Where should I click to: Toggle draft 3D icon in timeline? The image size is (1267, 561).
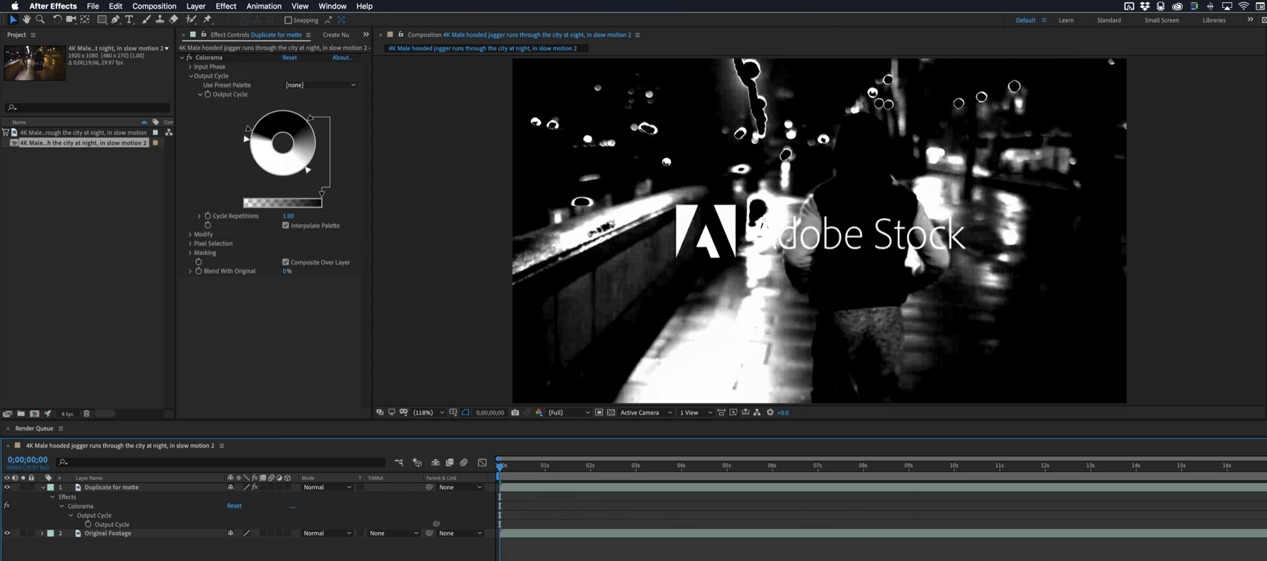[x=417, y=463]
